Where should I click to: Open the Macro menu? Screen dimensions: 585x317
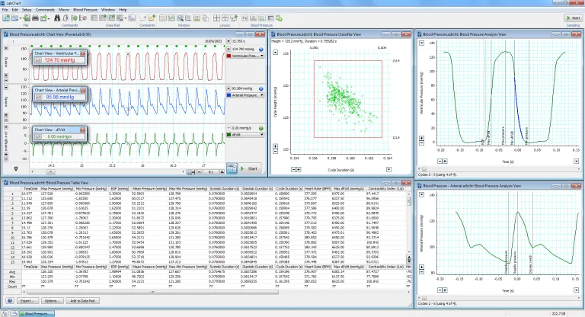tap(64, 10)
